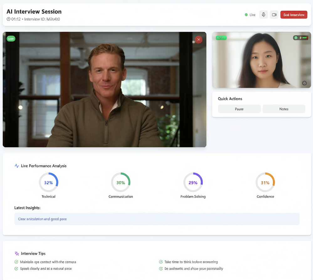The height and width of the screenshot is (280, 313).
Task: Mute the microphone in the header
Action: click(263, 14)
